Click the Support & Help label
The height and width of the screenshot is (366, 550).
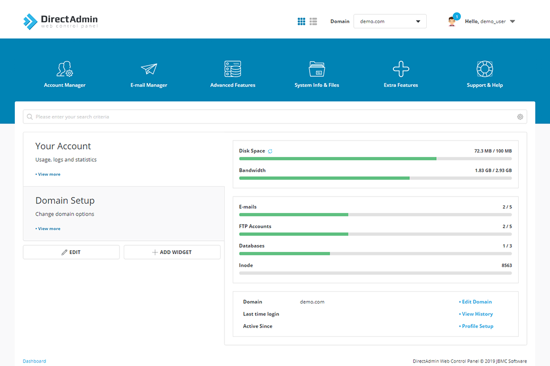pyautogui.click(x=485, y=85)
